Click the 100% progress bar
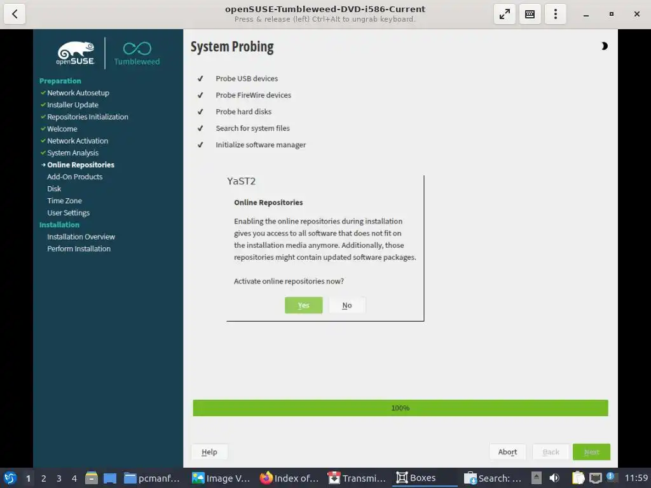 tap(401, 408)
